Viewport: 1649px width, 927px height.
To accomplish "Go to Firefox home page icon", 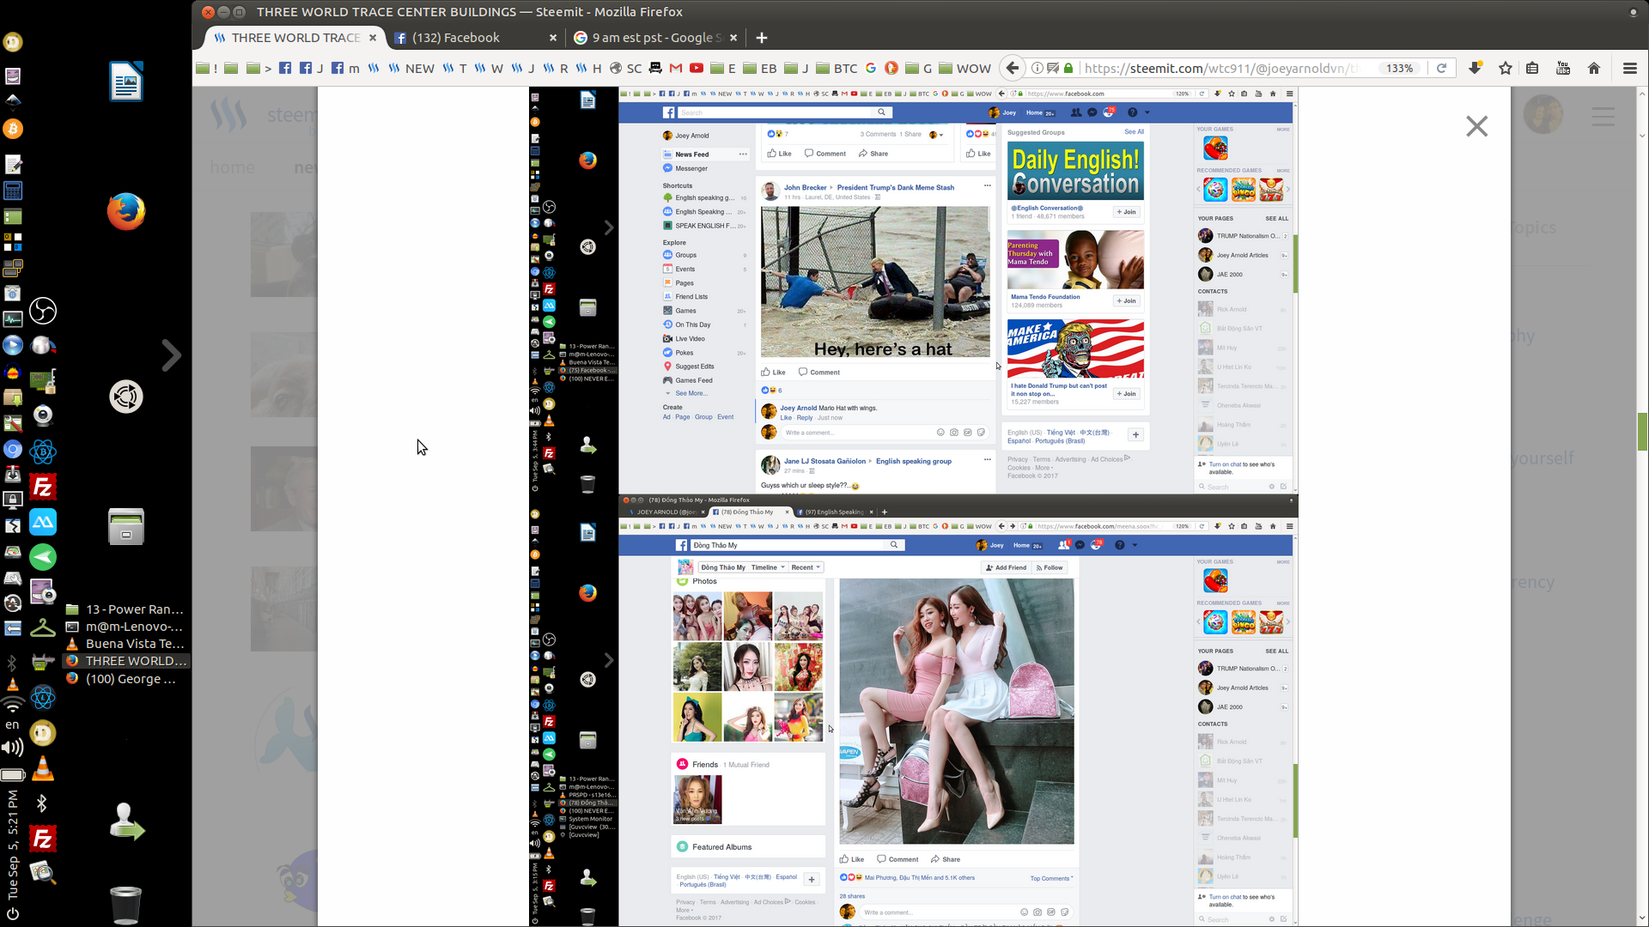I will click(x=1594, y=69).
